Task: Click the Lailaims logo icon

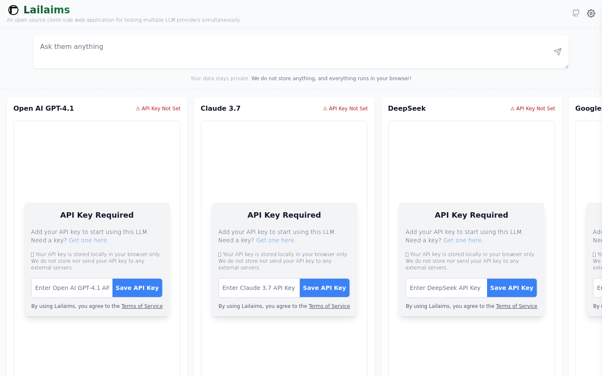Action: coord(13,10)
